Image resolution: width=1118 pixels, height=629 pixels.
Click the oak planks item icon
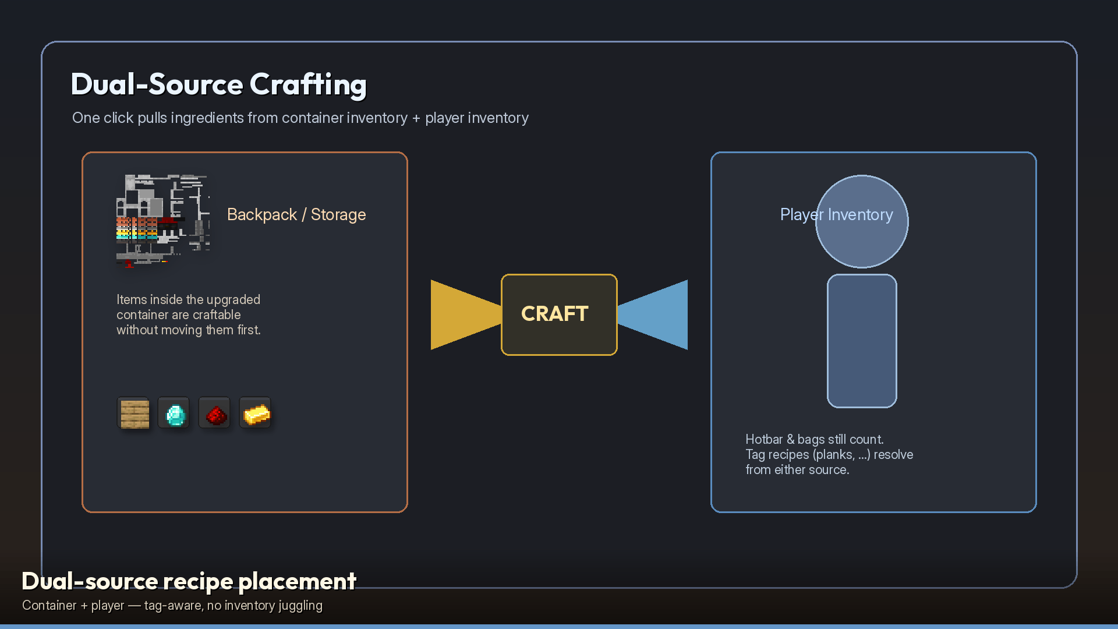pyautogui.click(x=134, y=414)
